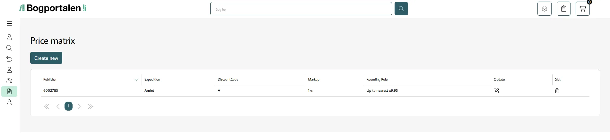Open the hamburger menu in the sidebar

point(9,23)
